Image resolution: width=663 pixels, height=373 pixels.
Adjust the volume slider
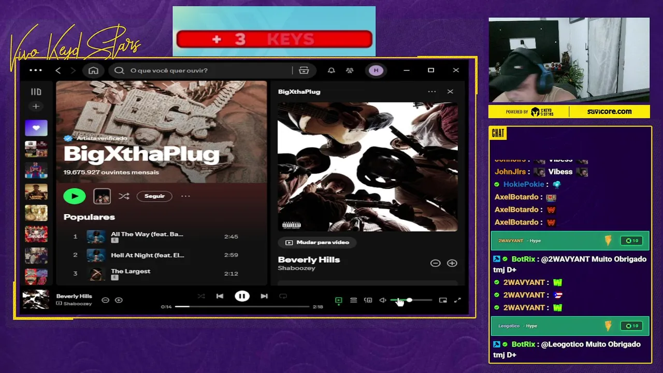click(x=411, y=300)
